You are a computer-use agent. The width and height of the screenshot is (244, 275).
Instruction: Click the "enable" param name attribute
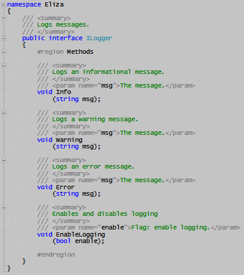[x=113, y=227]
